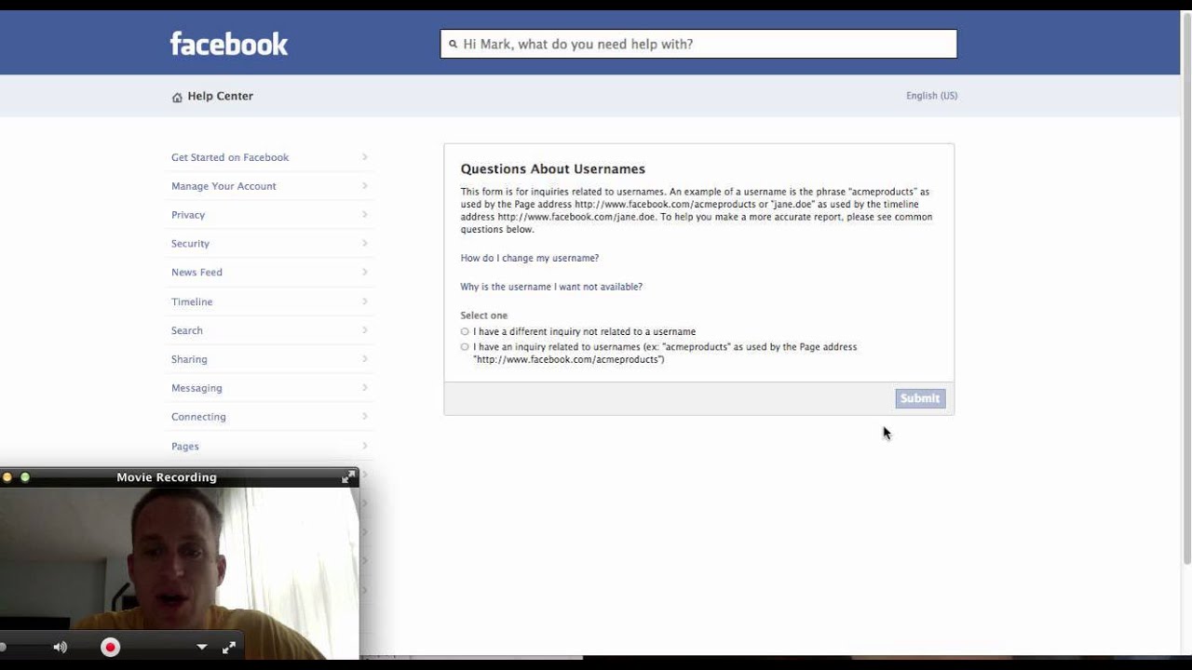Click the 'Select one' label
The height and width of the screenshot is (670, 1192).
484,315
